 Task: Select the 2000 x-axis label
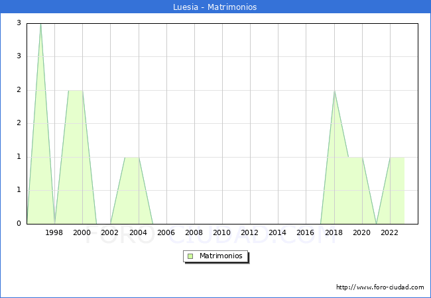[x=82, y=233]
